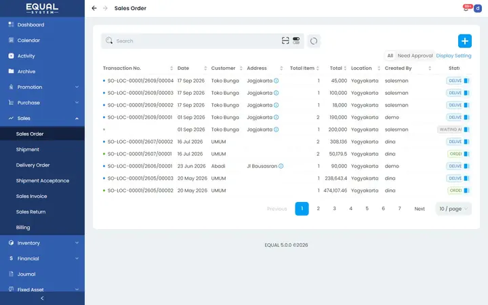Click the EQUAL System logo
488x305 pixels.
click(42, 8)
